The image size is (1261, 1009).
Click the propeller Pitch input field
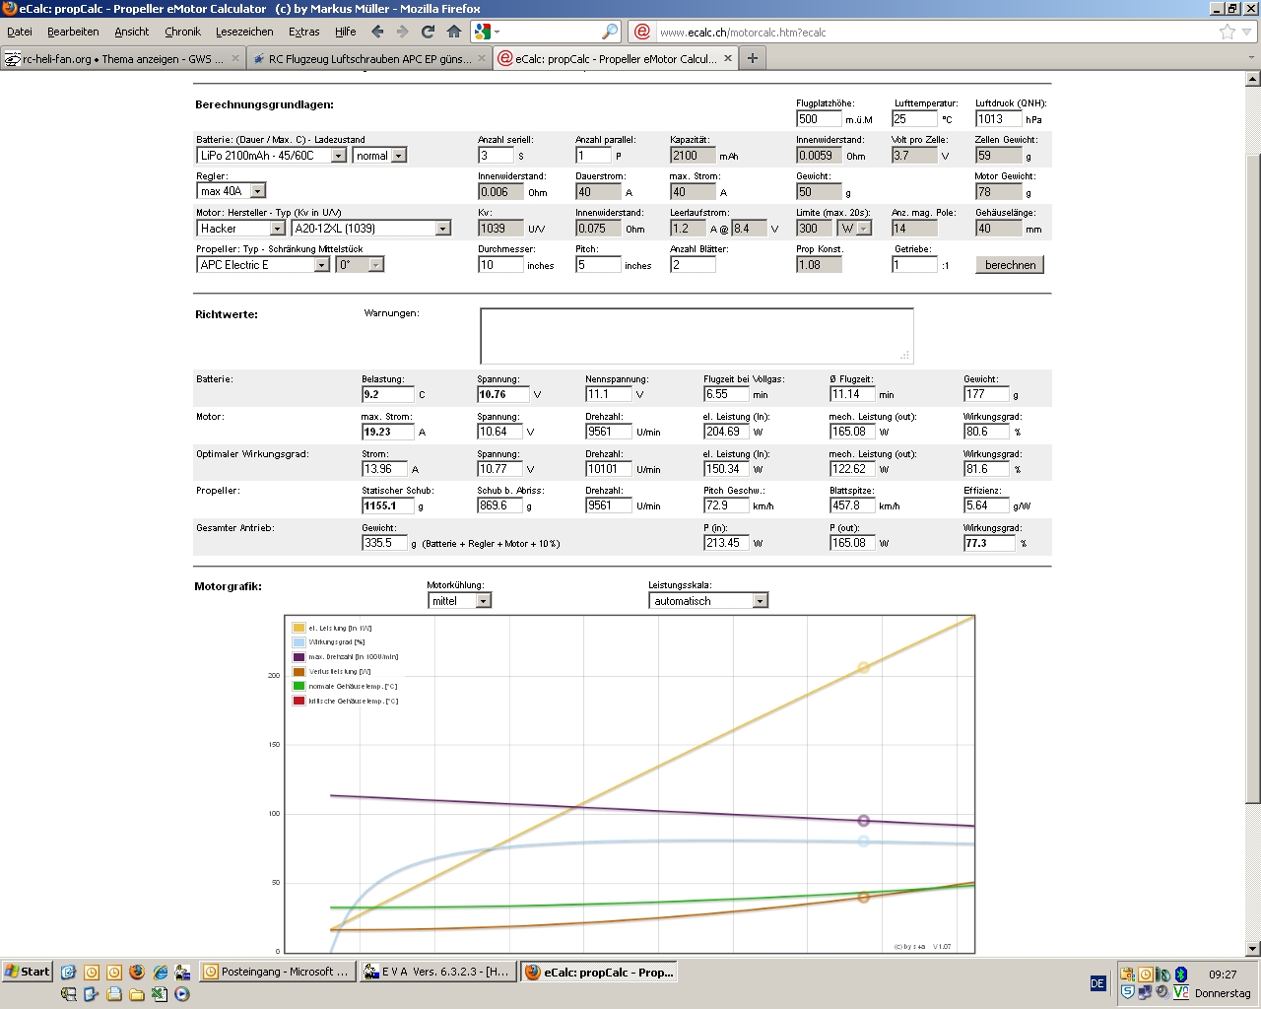598,265
